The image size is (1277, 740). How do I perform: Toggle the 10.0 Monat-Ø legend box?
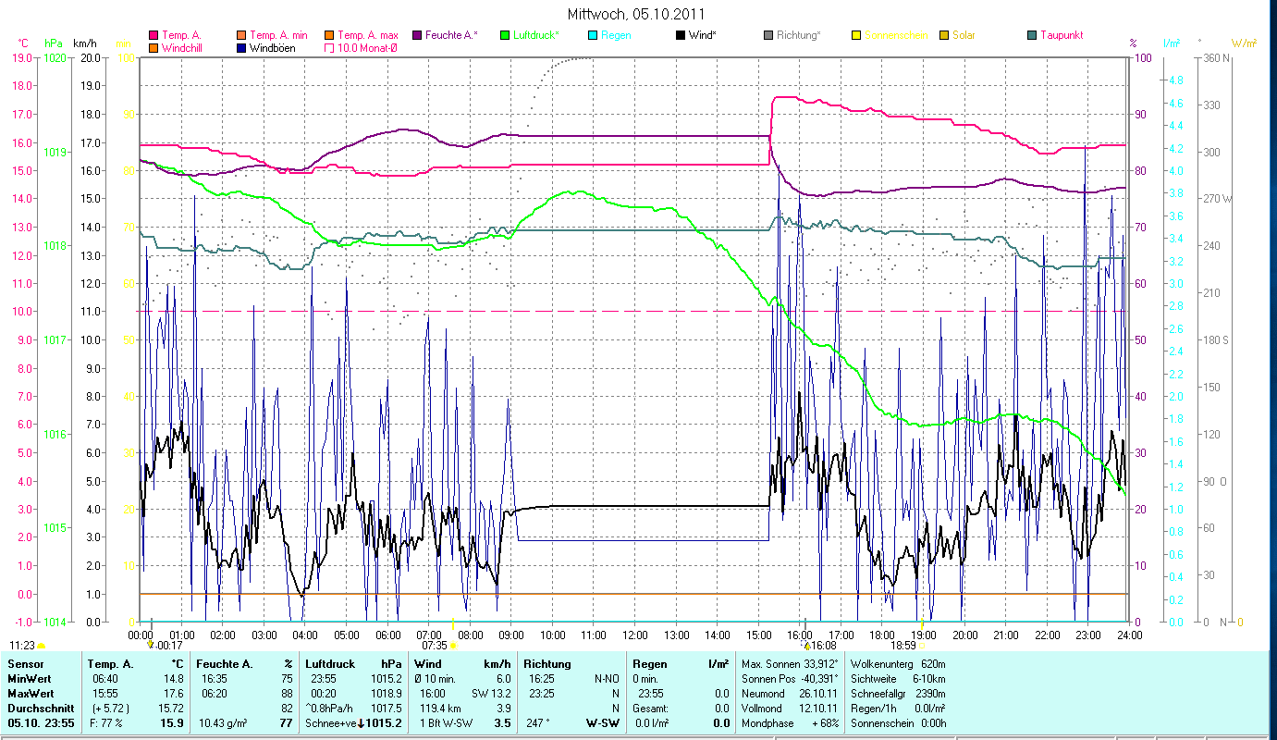(330, 47)
